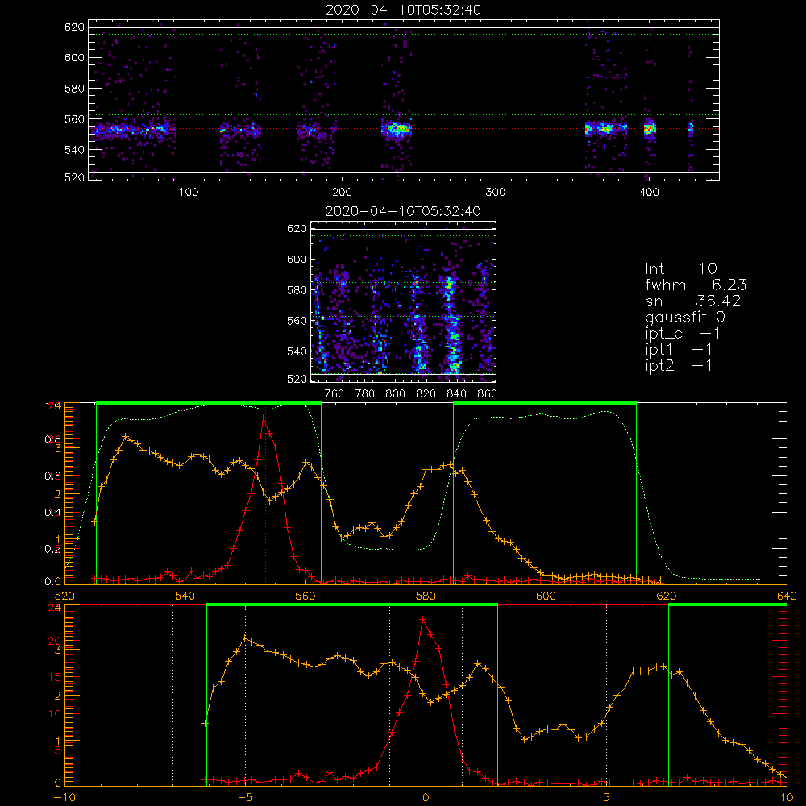806x806 pixels.
Task: Click x-axis label 820 of middle spectrogram
Action: [426, 394]
